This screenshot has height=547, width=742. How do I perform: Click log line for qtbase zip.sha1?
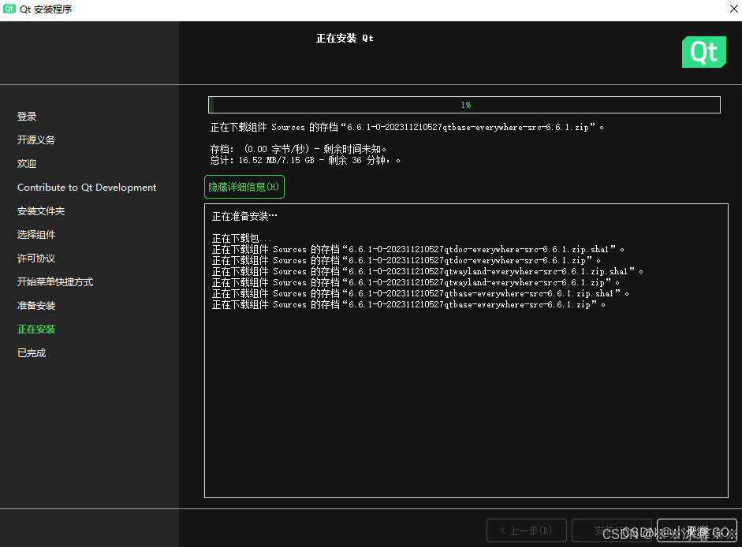pos(421,293)
